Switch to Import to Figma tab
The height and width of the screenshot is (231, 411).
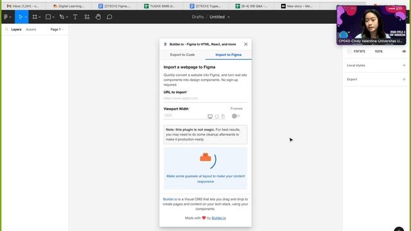[x=229, y=55]
